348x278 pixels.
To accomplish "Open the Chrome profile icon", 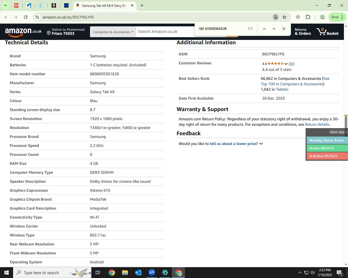I will click(x=322, y=17).
